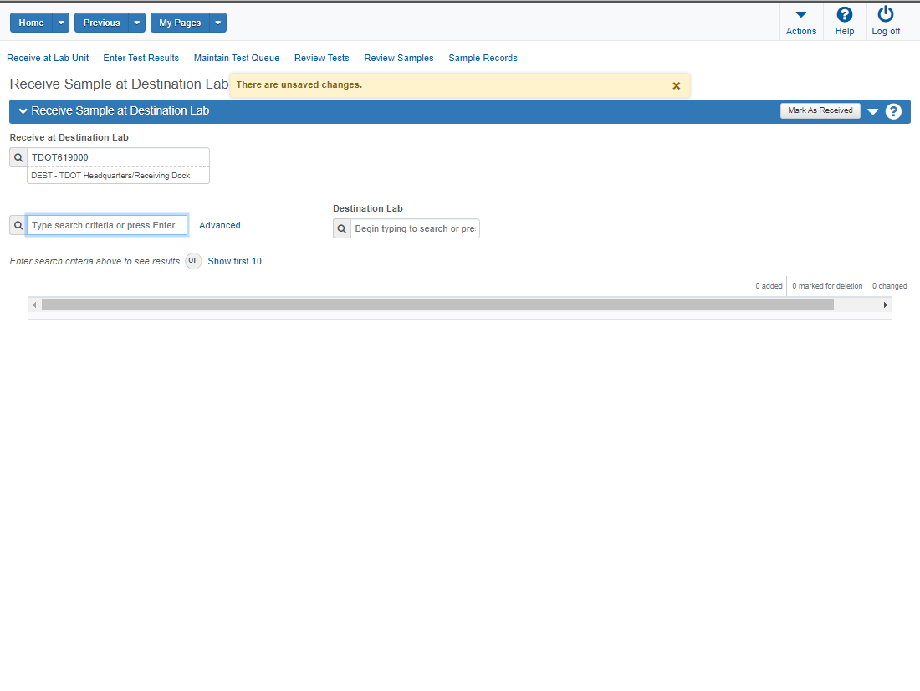Click the Mark As Received button
Viewport: 920px width, 691px height.
point(820,110)
